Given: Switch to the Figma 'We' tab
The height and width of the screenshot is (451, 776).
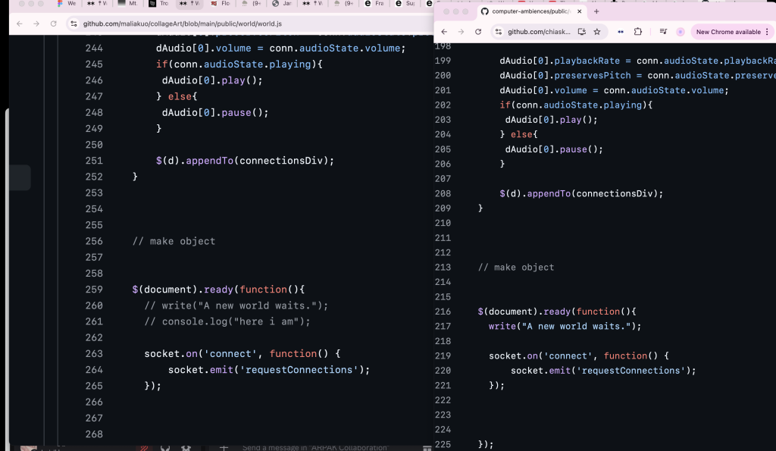Looking at the screenshot, I should 67,4.
